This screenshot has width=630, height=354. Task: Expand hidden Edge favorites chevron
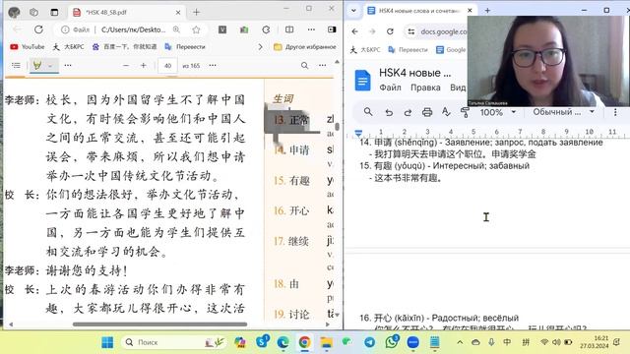tap(260, 47)
